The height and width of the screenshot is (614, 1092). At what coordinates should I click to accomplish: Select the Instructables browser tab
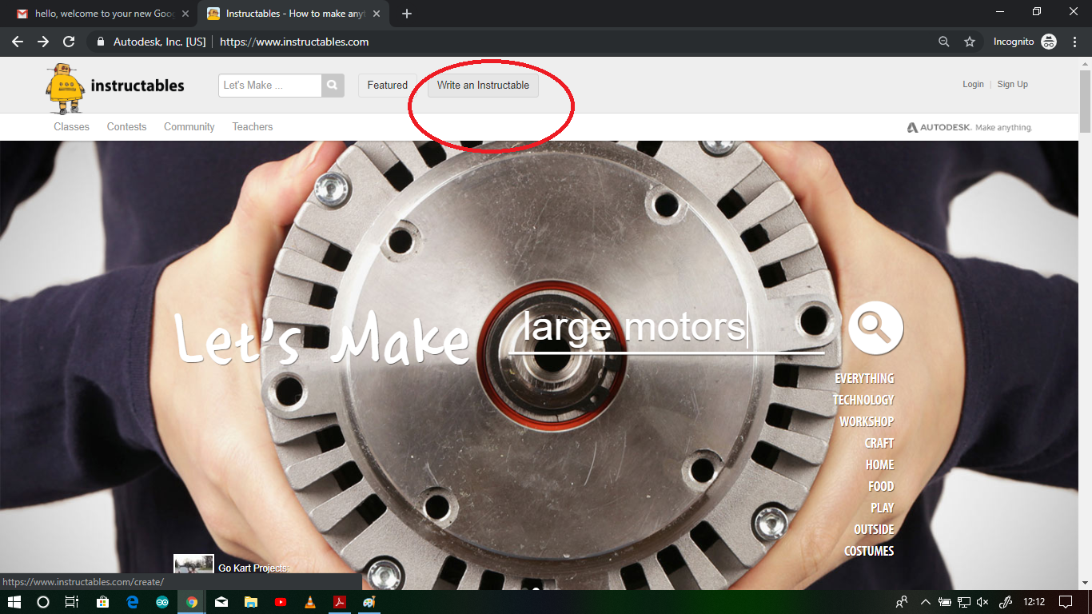click(x=293, y=14)
